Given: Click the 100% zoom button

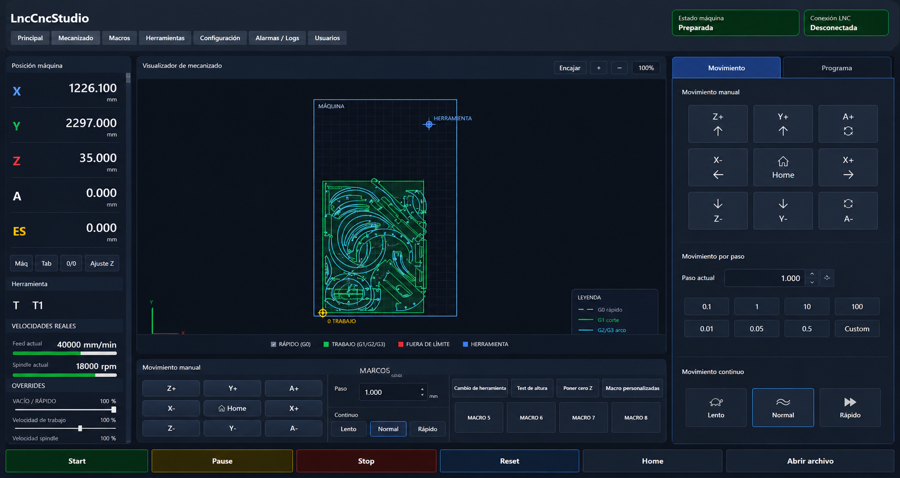Looking at the screenshot, I should pos(646,68).
